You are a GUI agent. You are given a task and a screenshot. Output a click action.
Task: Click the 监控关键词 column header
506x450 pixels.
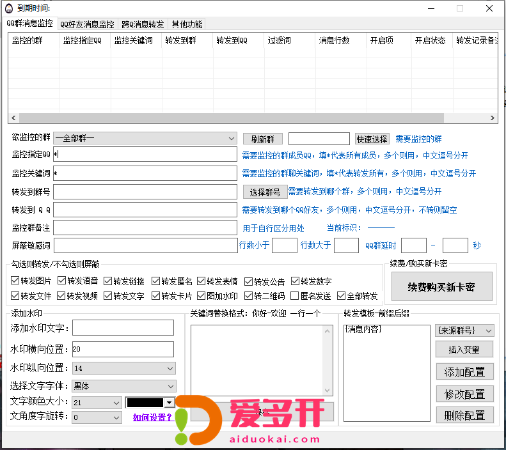[x=136, y=41]
